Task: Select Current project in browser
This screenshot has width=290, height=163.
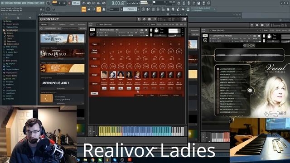Action: (x=12, y=30)
